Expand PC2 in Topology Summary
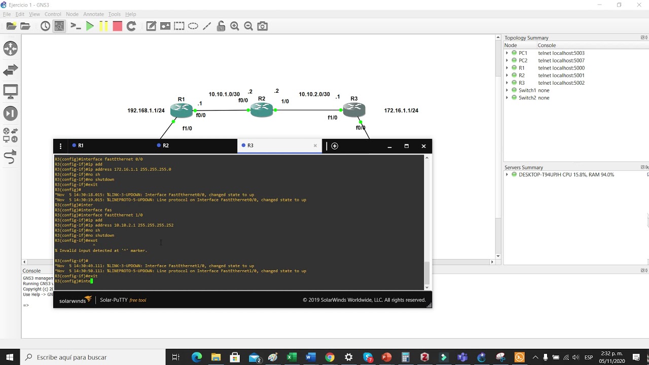This screenshot has height=365, width=649. pyautogui.click(x=507, y=60)
